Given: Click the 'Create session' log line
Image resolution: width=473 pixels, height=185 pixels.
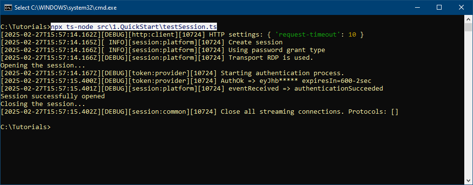Looking at the screenshot, I should [256, 42].
